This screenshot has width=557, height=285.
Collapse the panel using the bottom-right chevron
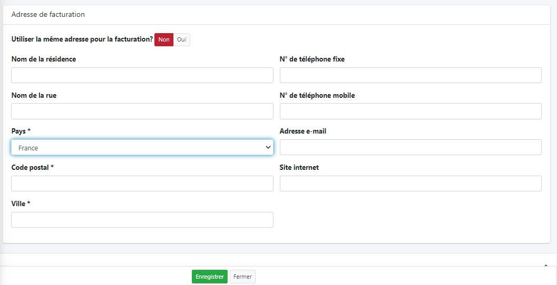coord(545,266)
